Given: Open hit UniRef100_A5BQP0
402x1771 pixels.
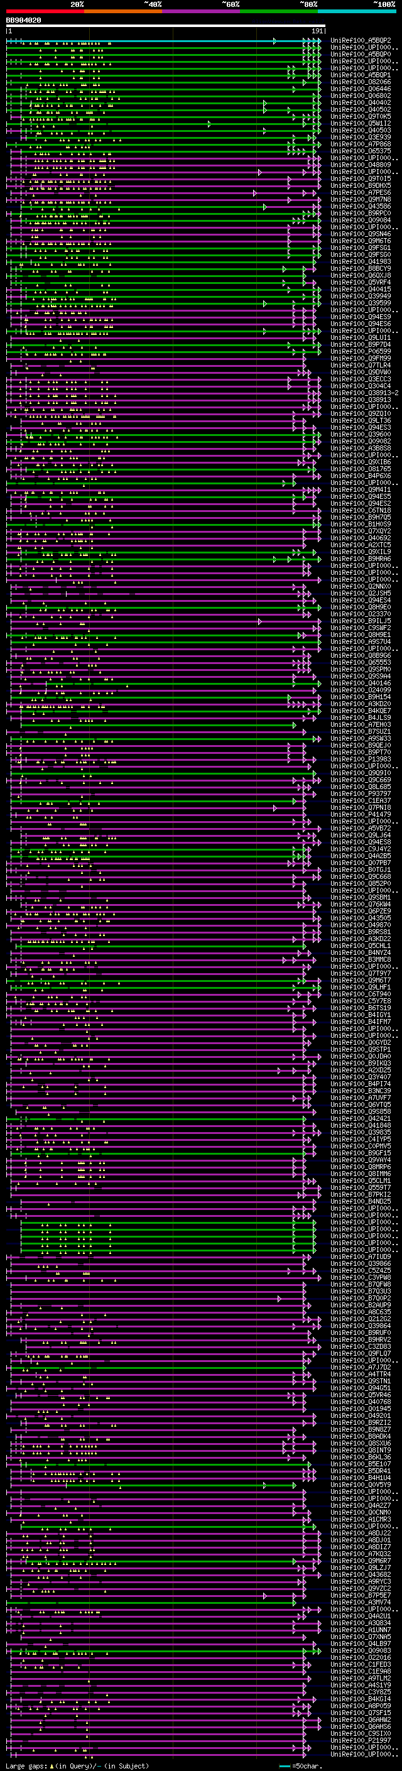Looking at the screenshot, I should point(360,54).
